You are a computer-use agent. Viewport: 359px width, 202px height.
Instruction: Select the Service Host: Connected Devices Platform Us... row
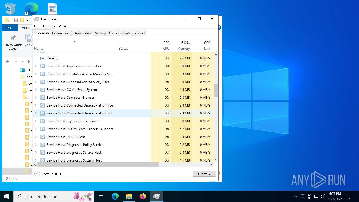pyautogui.click(x=123, y=113)
